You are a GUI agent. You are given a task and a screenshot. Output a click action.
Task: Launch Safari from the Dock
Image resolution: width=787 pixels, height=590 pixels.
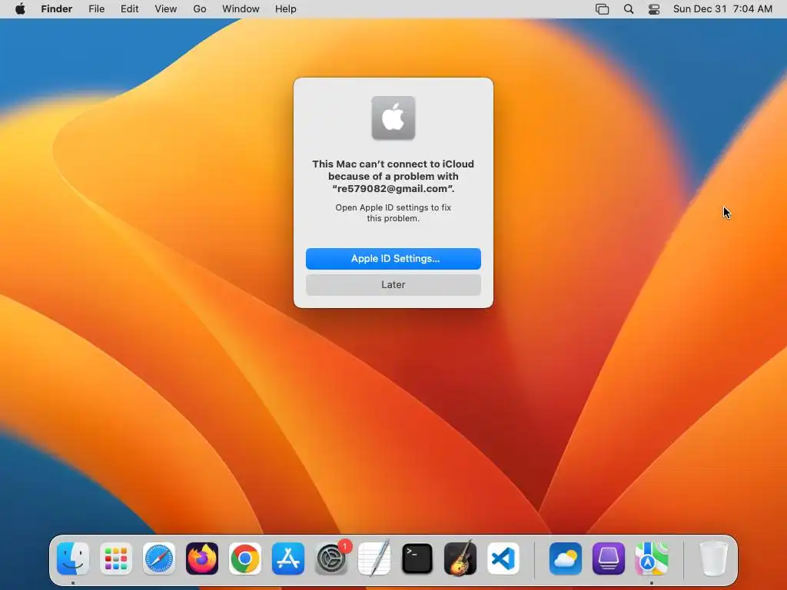tap(159, 559)
